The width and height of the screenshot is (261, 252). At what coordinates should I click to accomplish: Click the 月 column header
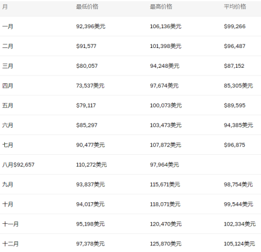pyautogui.click(x=5, y=7)
